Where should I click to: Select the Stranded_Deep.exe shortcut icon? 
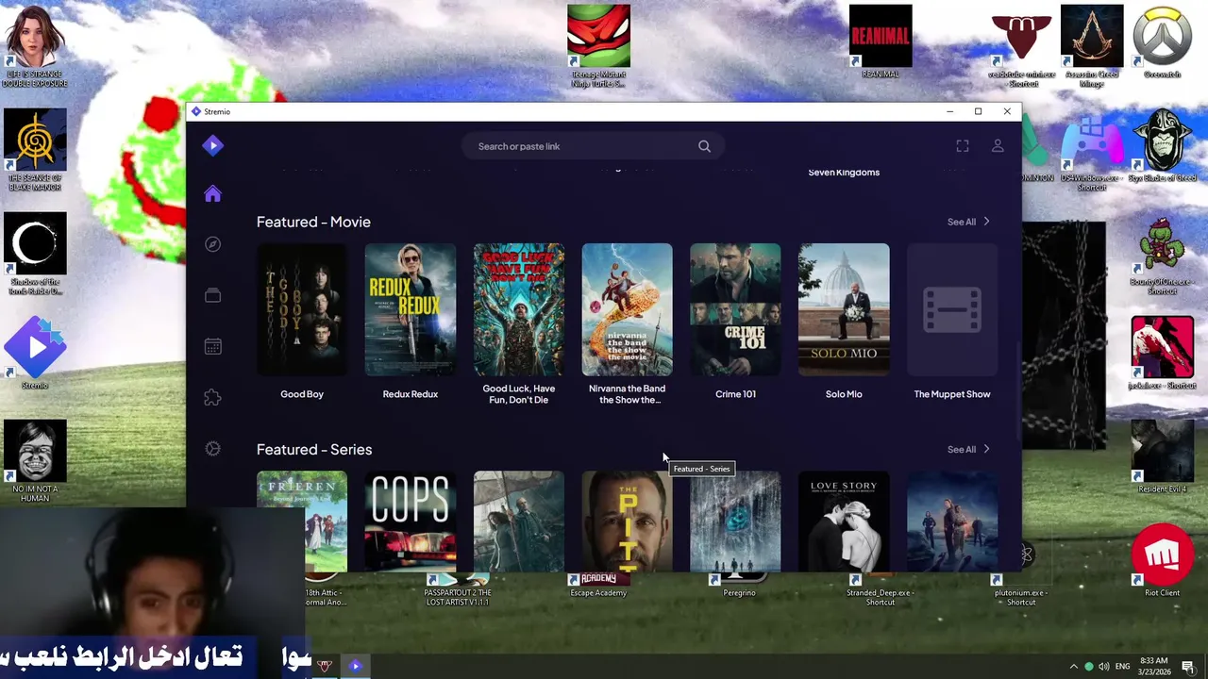[881, 589]
